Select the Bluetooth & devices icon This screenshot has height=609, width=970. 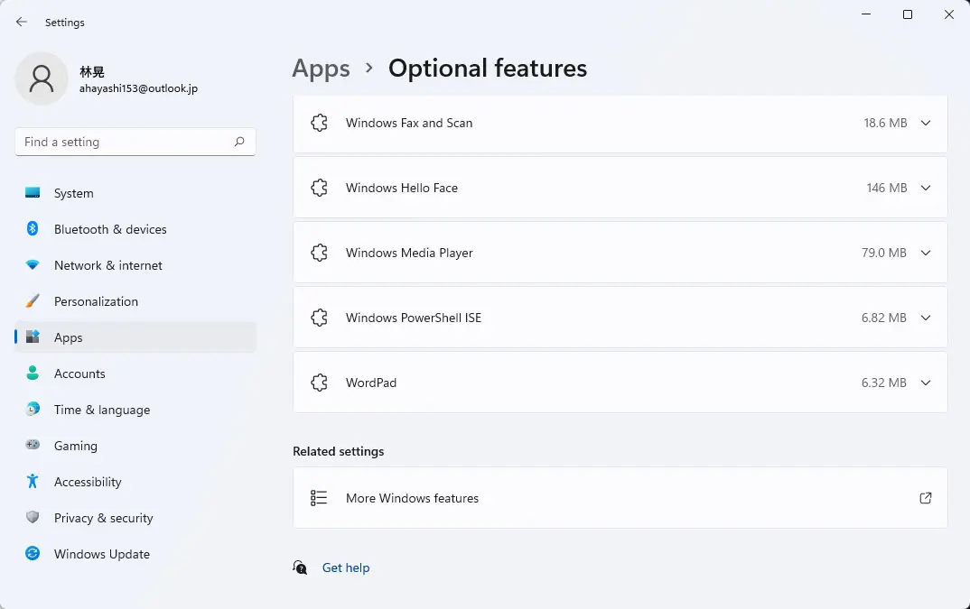click(33, 229)
